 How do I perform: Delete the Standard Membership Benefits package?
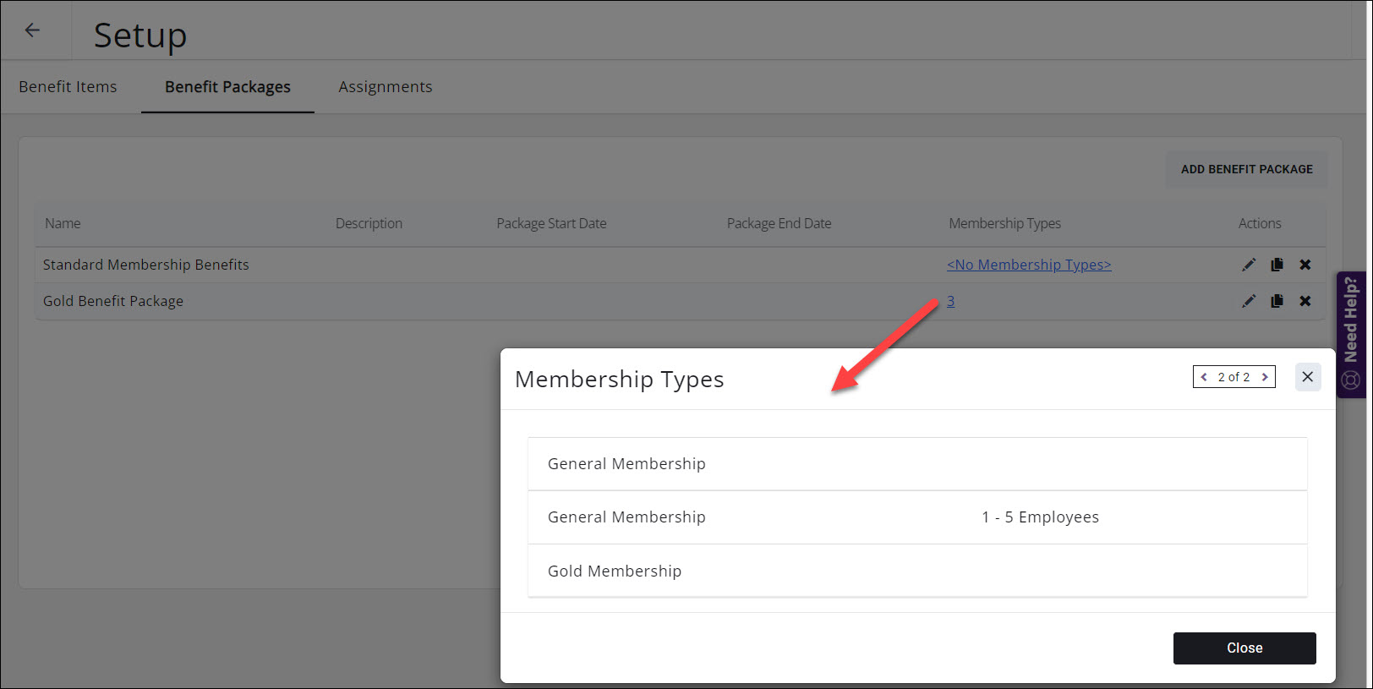coord(1305,265)
